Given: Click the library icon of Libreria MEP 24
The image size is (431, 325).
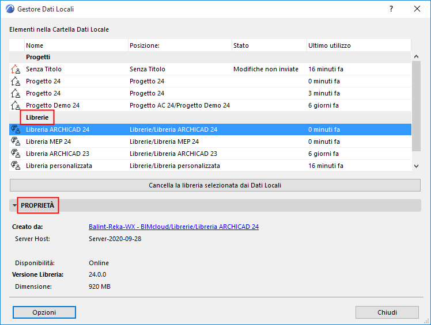Looking at the screenshot, I should pos(16,142).
